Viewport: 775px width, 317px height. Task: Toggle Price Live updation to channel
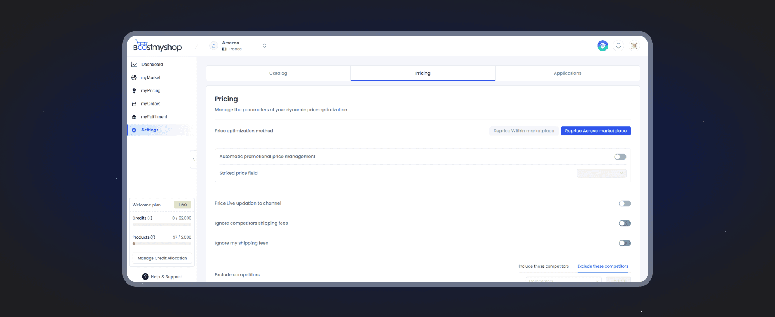click(625, 204)
